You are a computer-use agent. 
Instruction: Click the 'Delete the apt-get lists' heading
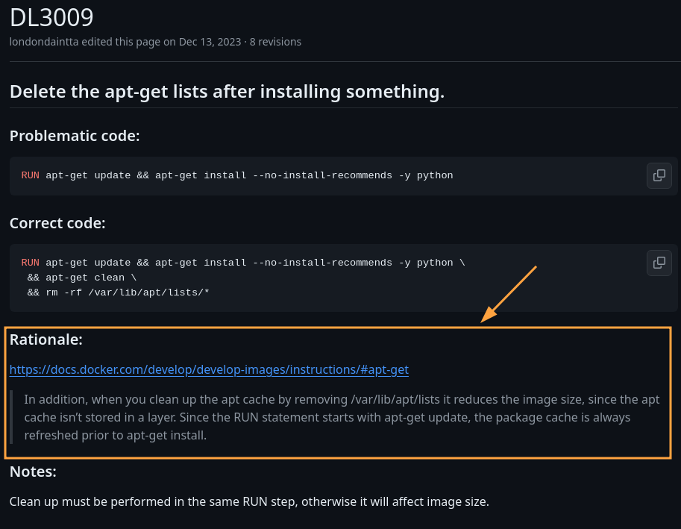[227, 92]
